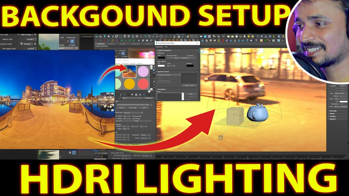Screen dimensions: 349x196
Task: Open Alpha source dropdown
Action: [147, 155]
